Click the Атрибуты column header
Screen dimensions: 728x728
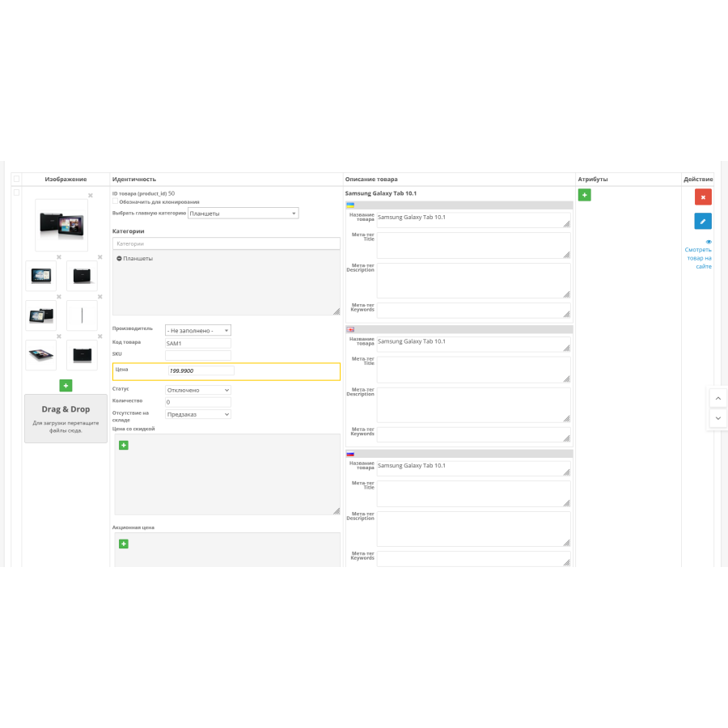(x=593, y=180)
